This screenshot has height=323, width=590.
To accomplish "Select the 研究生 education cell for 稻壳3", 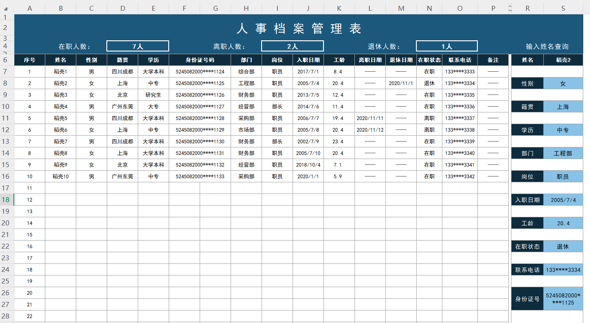I will [153, 95].
